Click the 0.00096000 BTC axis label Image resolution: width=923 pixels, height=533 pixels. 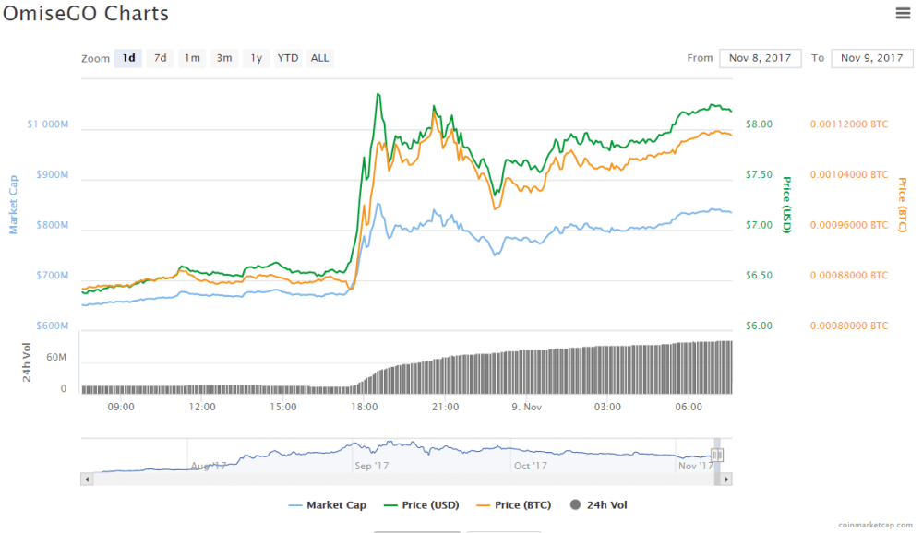pyautogui.click(x=849, y=225)
